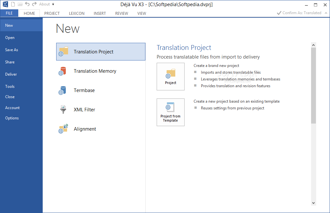Click the scrollbar down arrow

(313, 203)
